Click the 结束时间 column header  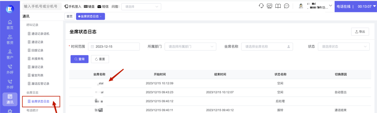[x=220, y=74]
